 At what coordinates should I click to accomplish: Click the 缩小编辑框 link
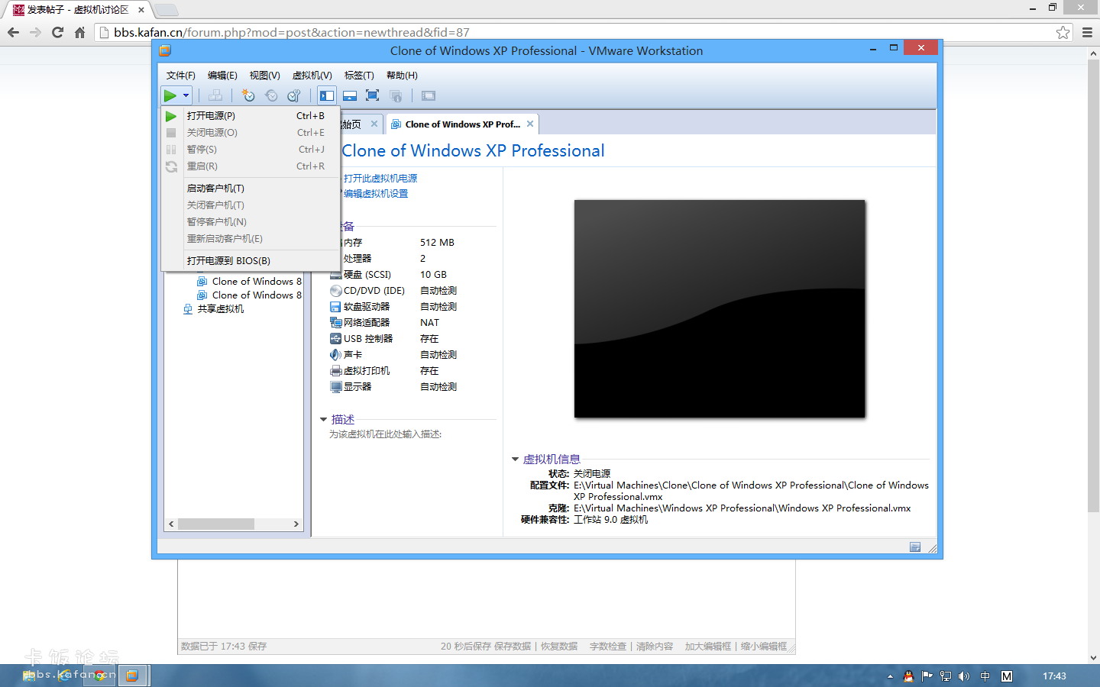[x=764, y=647]
